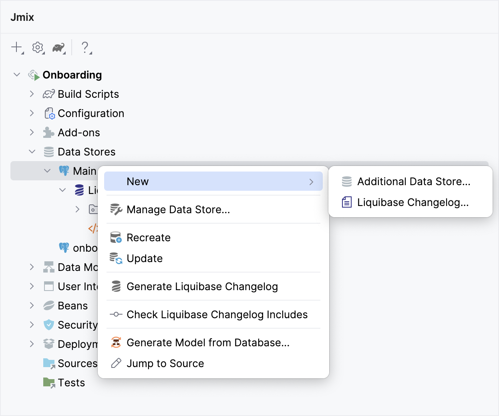Click the Check Liquibase Changelog Includes icon

click(x=116, y=315)
